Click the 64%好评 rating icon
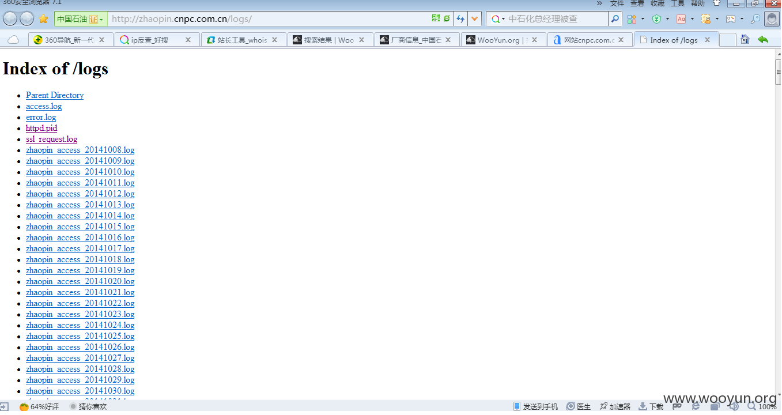Viewport: 782px width, 415px height. click(39, 406)
